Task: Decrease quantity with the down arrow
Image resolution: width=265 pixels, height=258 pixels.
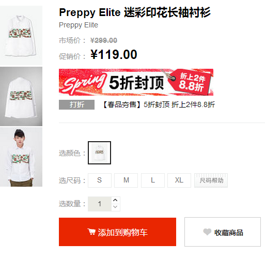Action: [x=115, y=207]
